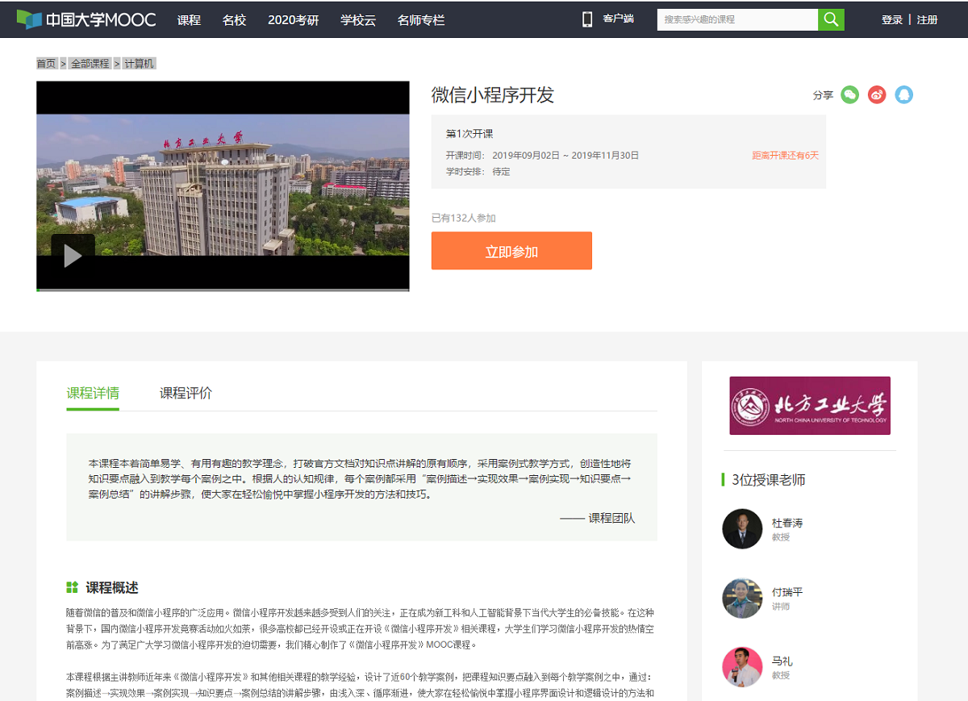Focus the course search input field

(x=736, y=19)
